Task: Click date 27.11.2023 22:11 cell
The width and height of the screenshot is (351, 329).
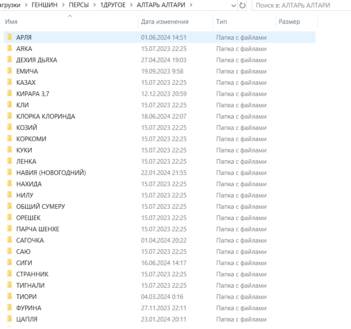Action: click(164, 308)
